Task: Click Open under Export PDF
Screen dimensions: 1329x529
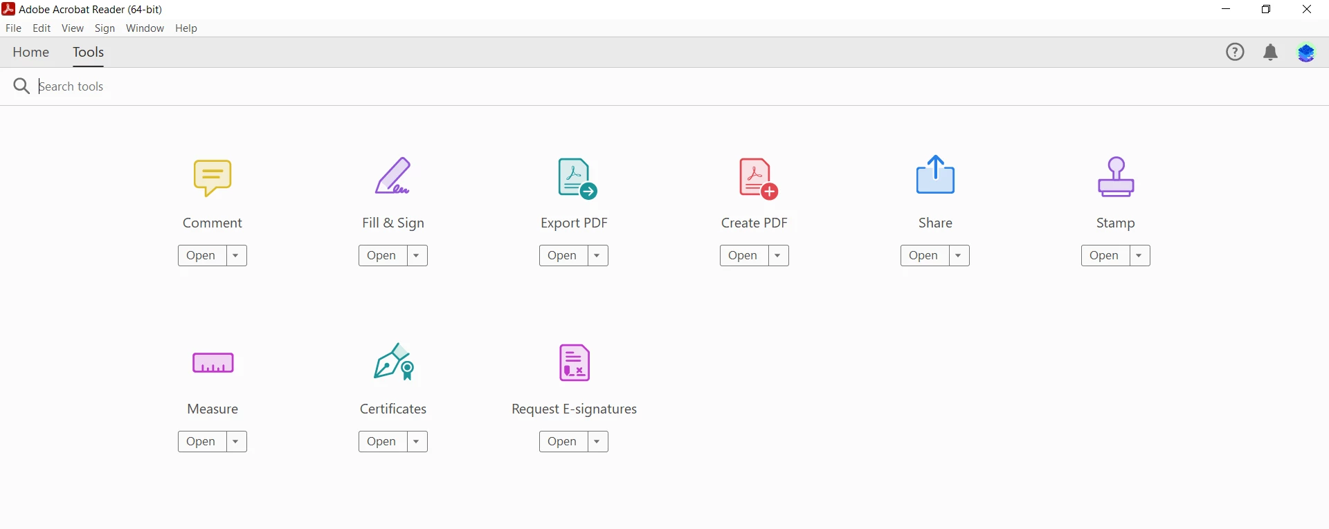Action: 563,256
